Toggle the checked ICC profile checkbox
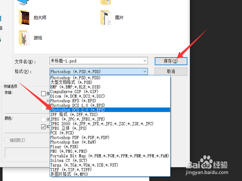Viewport: 242px width, 181px height. 44,127
